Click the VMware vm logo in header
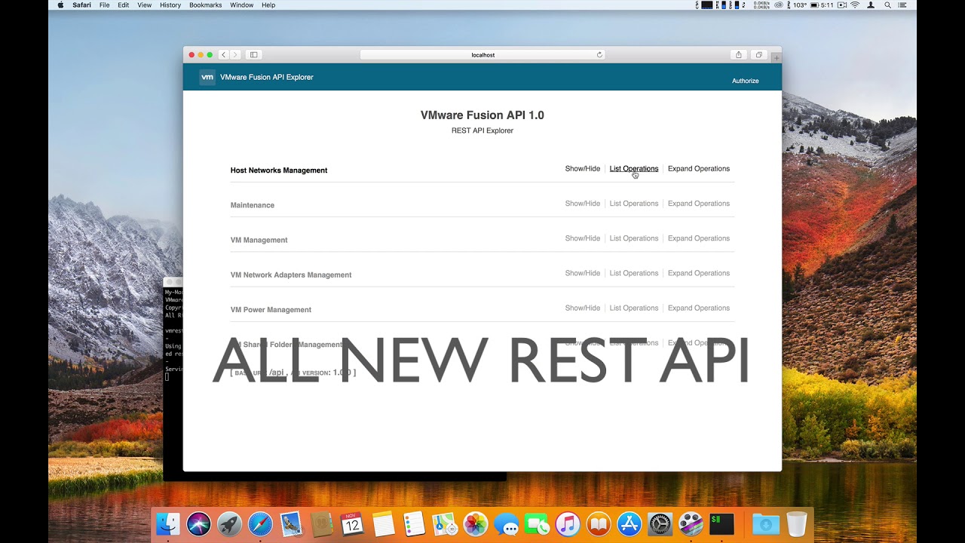The image size is (965, 543). (x=207, y=77)
